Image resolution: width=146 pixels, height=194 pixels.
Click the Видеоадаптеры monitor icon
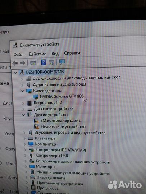point(29,91)
